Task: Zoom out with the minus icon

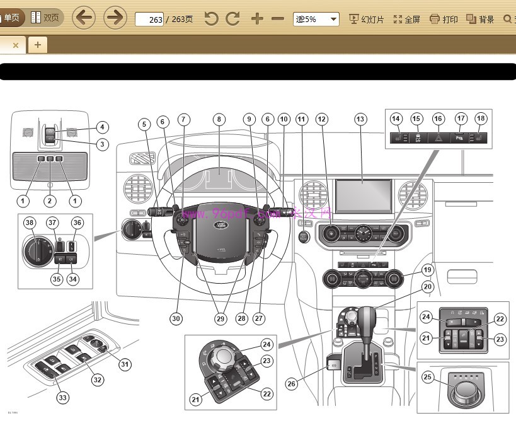Action: pyautogui.click(x=278, y=19)
